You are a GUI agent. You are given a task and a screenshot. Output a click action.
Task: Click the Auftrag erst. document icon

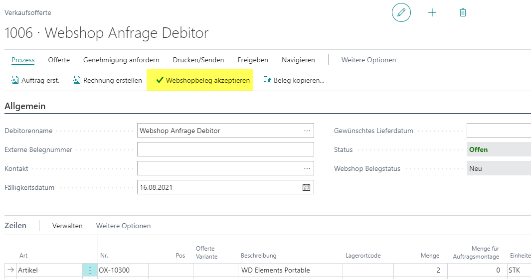[15, 80]
